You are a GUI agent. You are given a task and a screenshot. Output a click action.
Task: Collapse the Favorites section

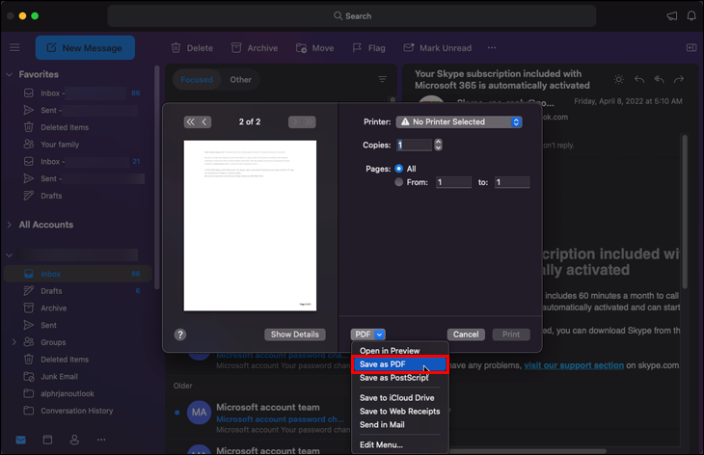click(x=9, y=74)
